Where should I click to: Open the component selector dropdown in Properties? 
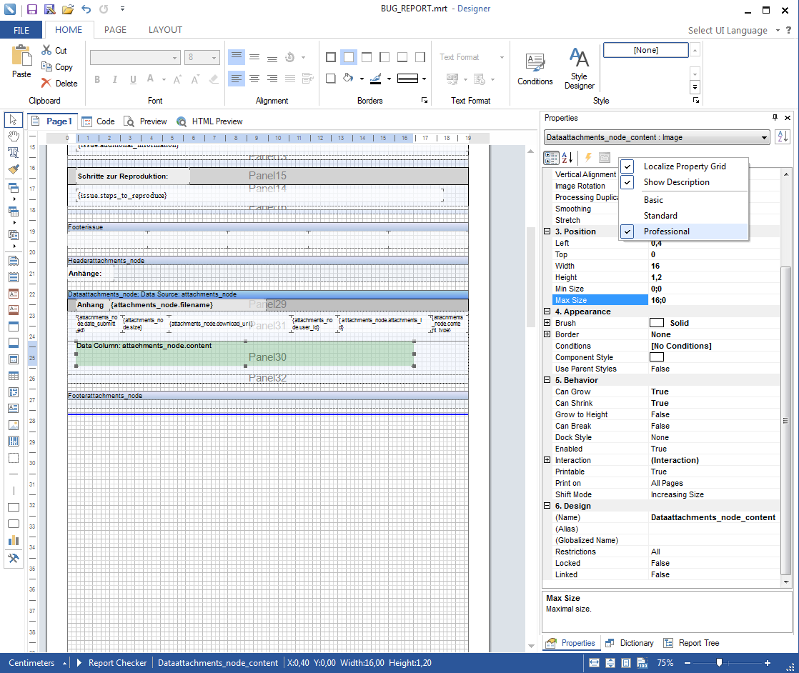[x=765, y=138]
